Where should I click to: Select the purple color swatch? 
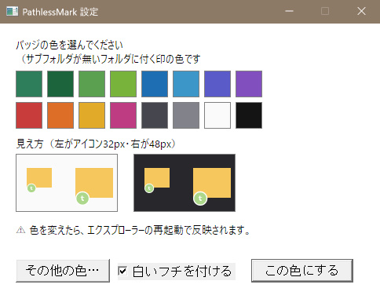[x=249, y=84]
